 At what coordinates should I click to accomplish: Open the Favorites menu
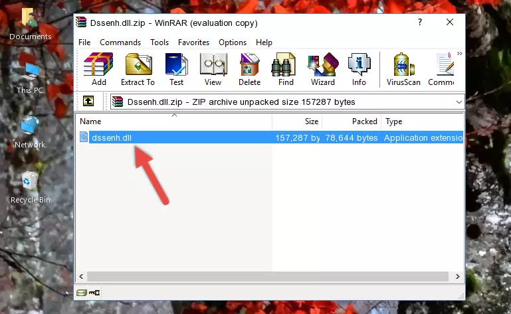point(193,42)
